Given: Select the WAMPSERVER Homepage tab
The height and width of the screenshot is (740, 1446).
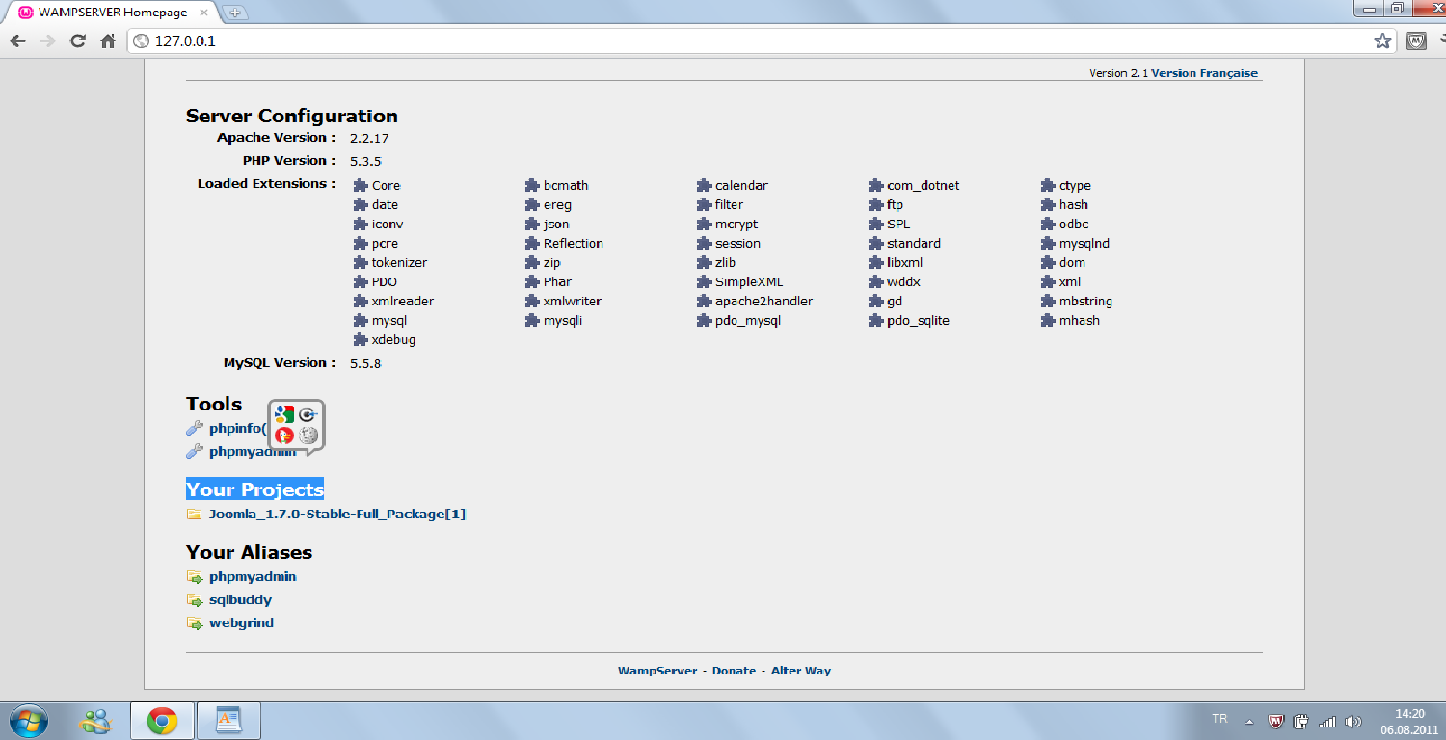Looking at the screenshot, I should 112,13.
